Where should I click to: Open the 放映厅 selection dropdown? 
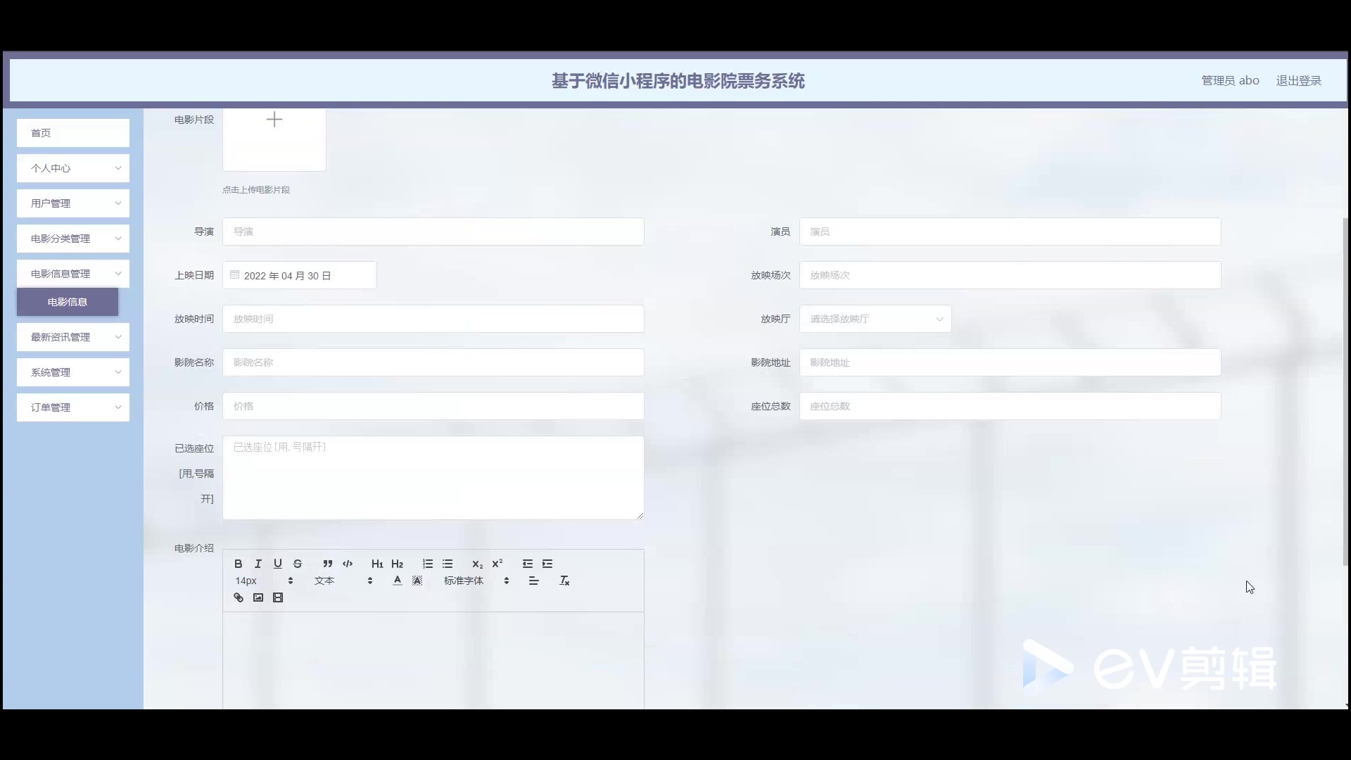[875, 319]
